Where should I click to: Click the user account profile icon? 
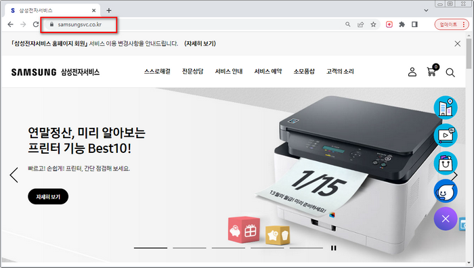pos(412,72)
